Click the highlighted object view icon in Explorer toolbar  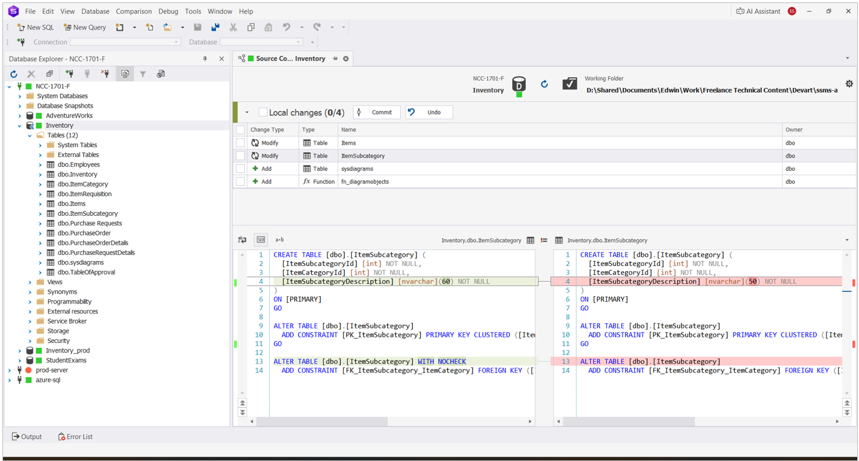click(x=125, y=74)
